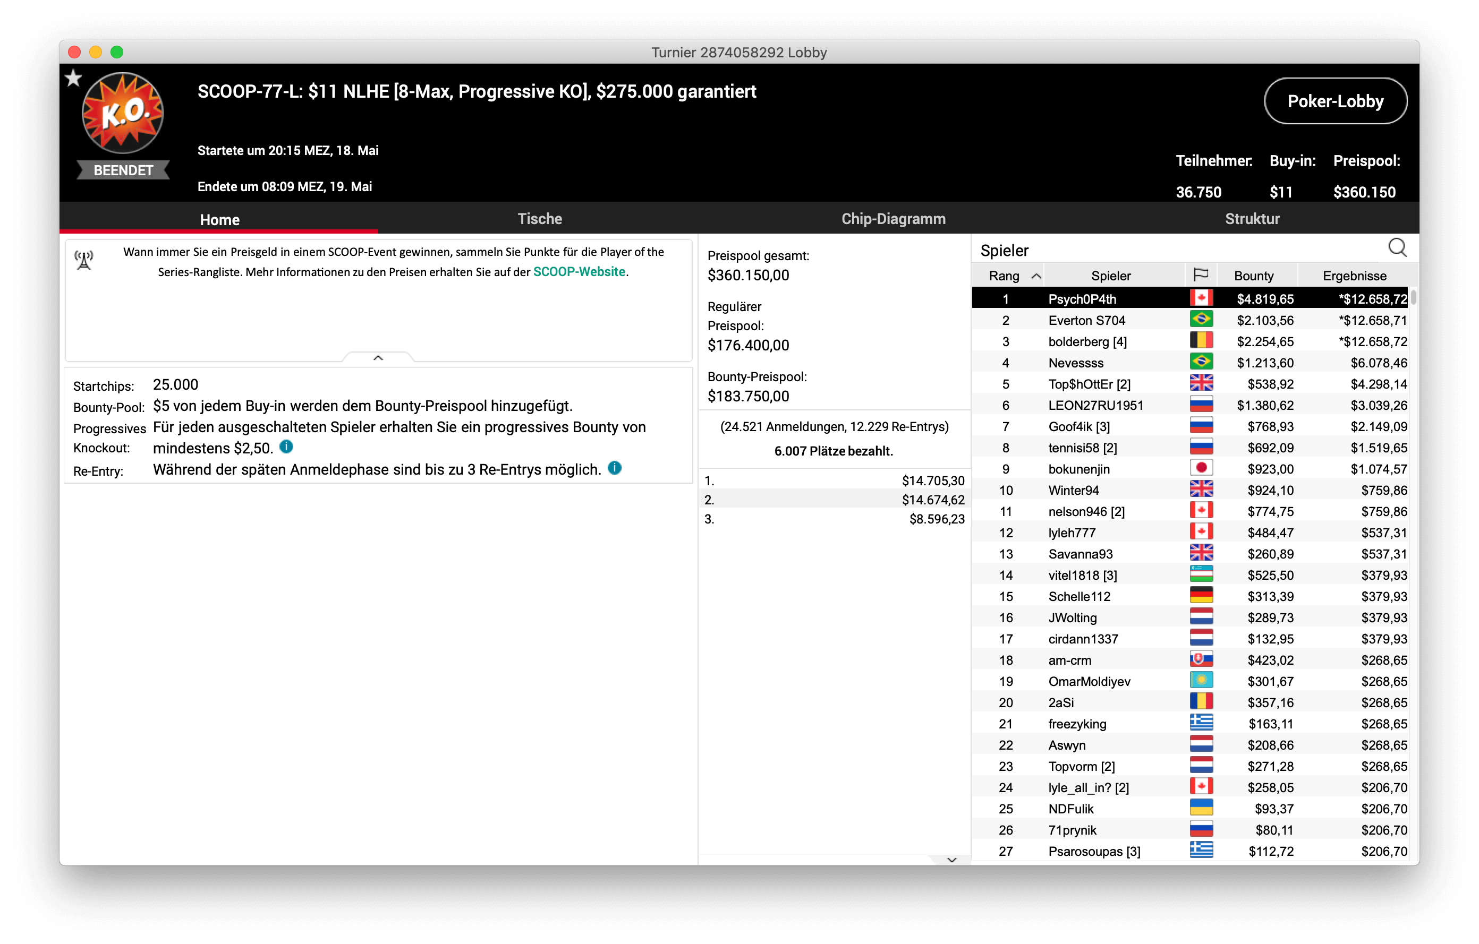Follow the SCOOP-Website link

[x=579, y=272]
